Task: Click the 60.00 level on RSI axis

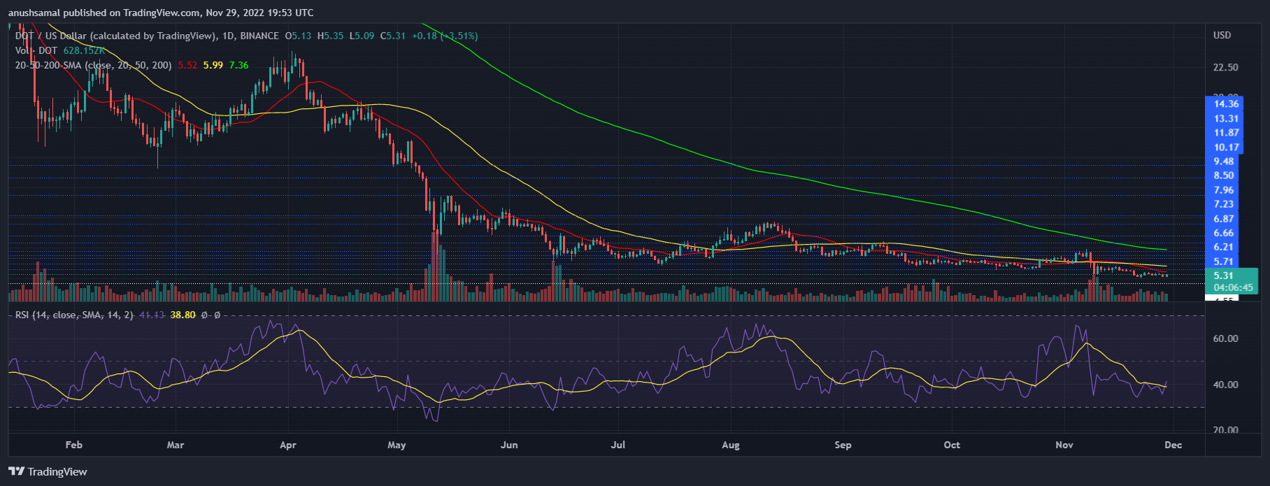Action: [1225, 338]
